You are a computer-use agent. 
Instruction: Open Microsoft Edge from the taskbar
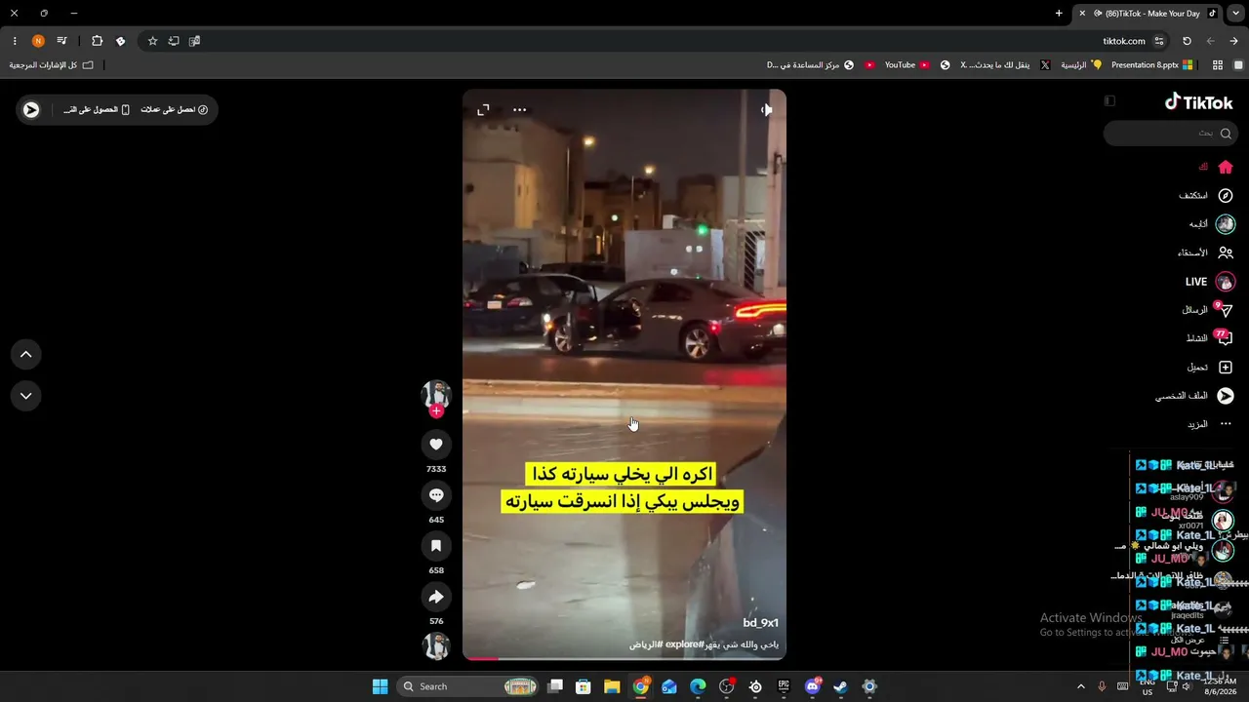pos(698,686)
